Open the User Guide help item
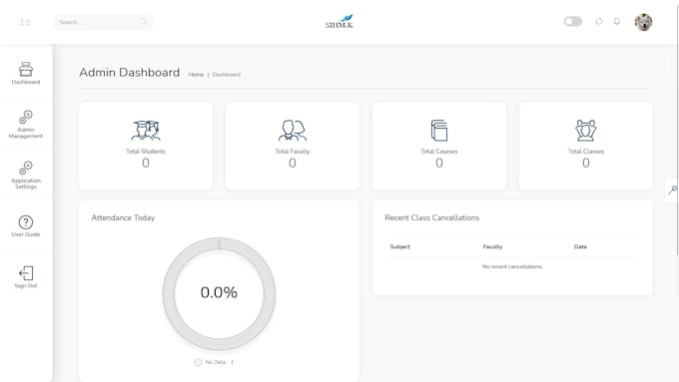 pos(26,226)
